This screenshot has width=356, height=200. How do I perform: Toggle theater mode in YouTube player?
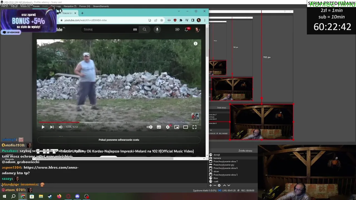pos(186,127)
